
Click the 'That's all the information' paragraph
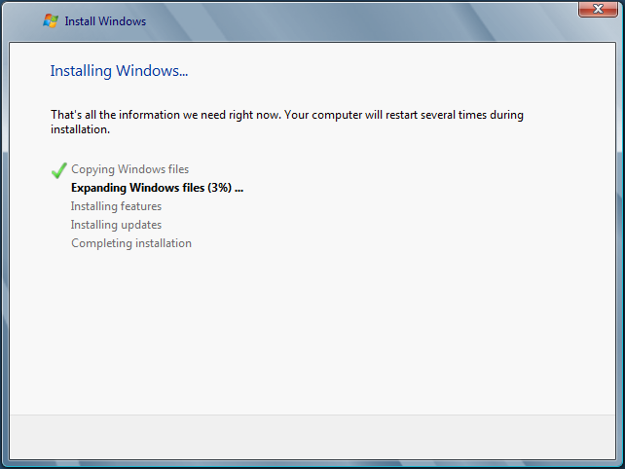click(x=287, y=122)
